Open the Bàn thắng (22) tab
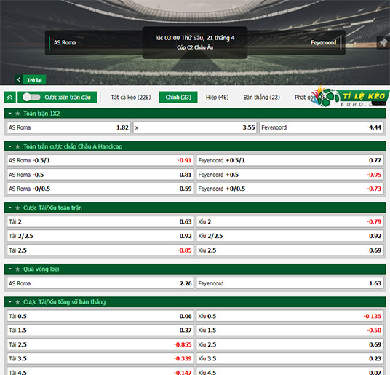The height and width of the screenshot is (375, 390). tap(262, 98)
